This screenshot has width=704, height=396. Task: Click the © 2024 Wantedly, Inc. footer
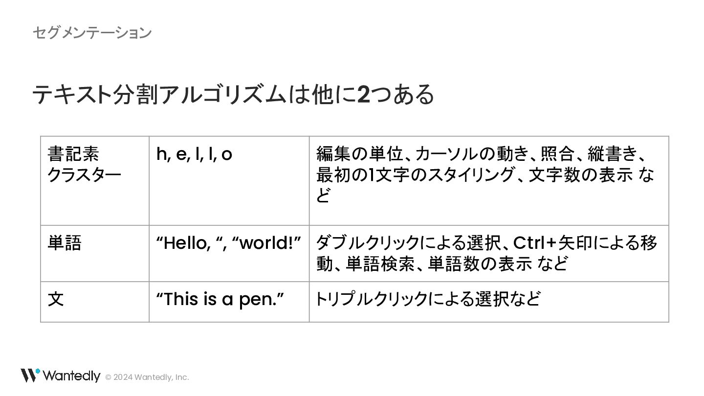click(x=147, y=377)
